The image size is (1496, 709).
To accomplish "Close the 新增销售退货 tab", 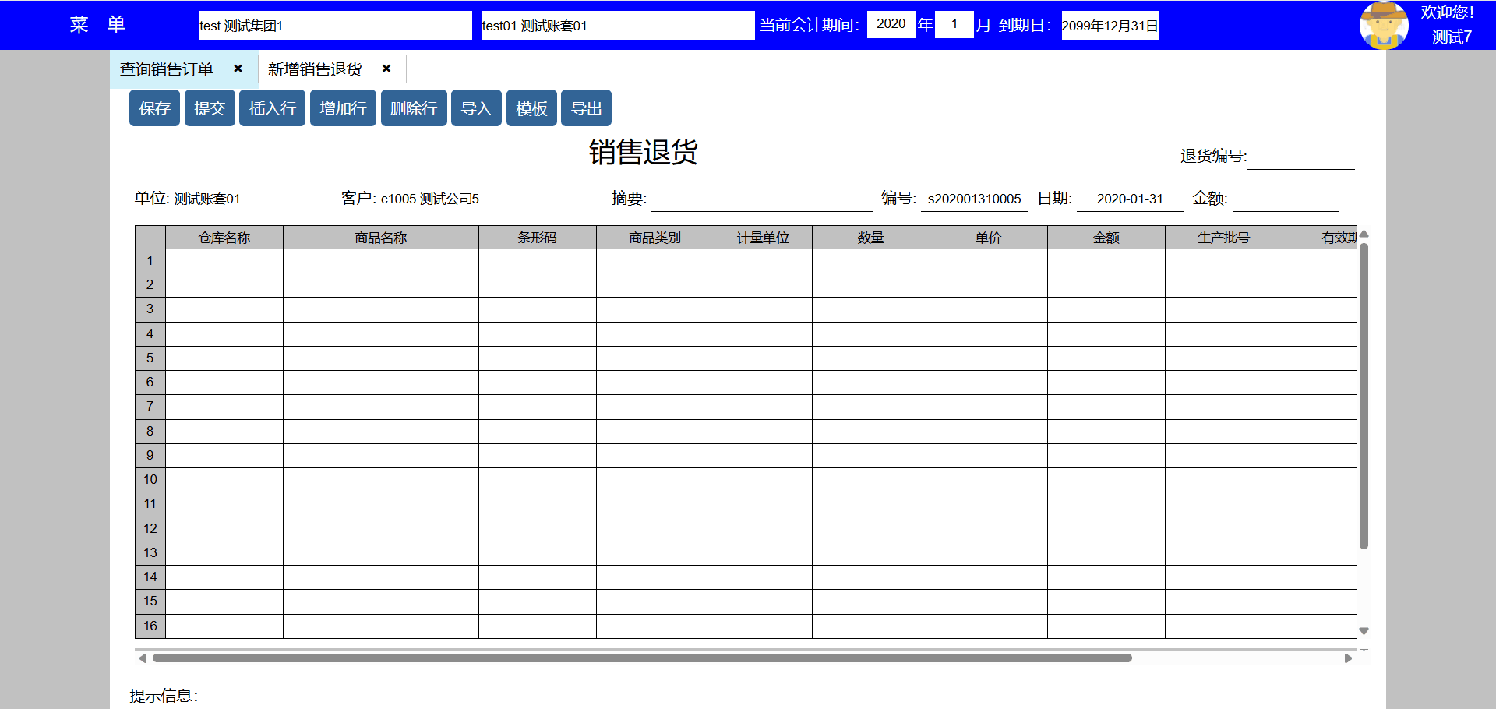I will [386, 69].
